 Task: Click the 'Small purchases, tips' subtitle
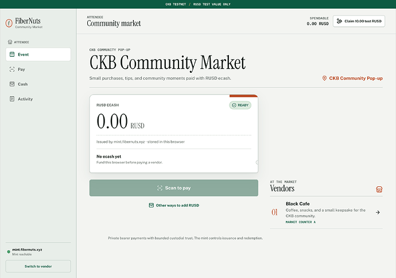[x=160, y=78]
